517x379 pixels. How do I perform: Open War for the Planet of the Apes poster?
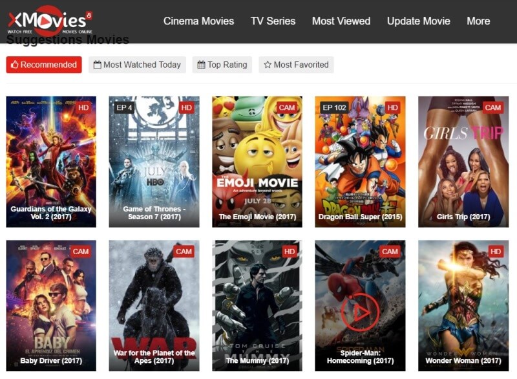[x=154, y=298]
